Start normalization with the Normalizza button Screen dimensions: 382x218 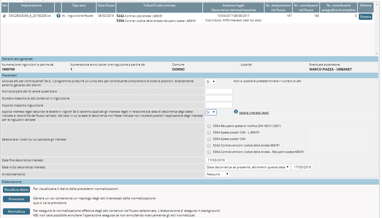[16, 212]
